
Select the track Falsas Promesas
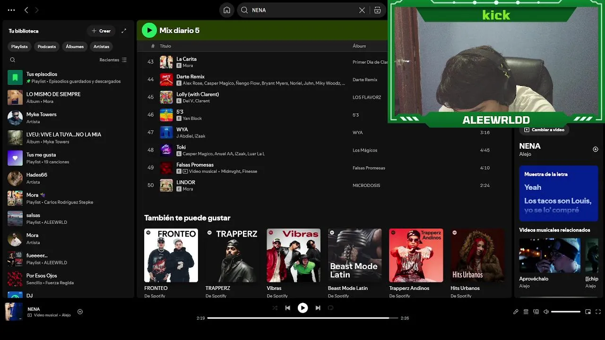pos(195,165)
